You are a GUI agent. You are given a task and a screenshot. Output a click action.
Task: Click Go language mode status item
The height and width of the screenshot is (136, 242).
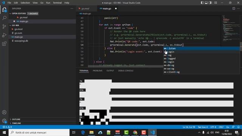(x=228, y=127)
